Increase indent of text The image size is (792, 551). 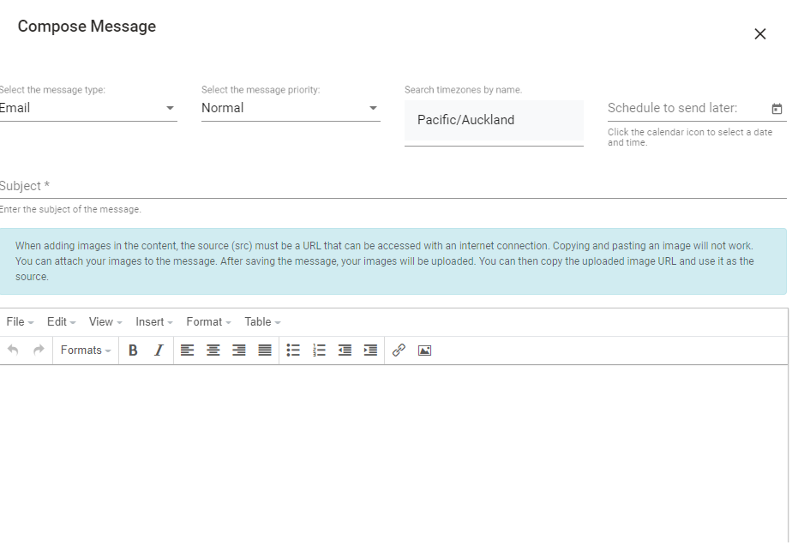point(370,350)
